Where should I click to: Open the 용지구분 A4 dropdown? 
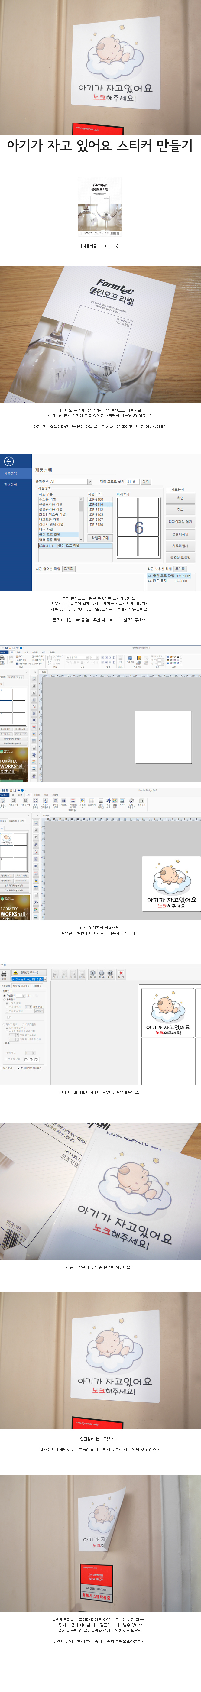(71, 481)
